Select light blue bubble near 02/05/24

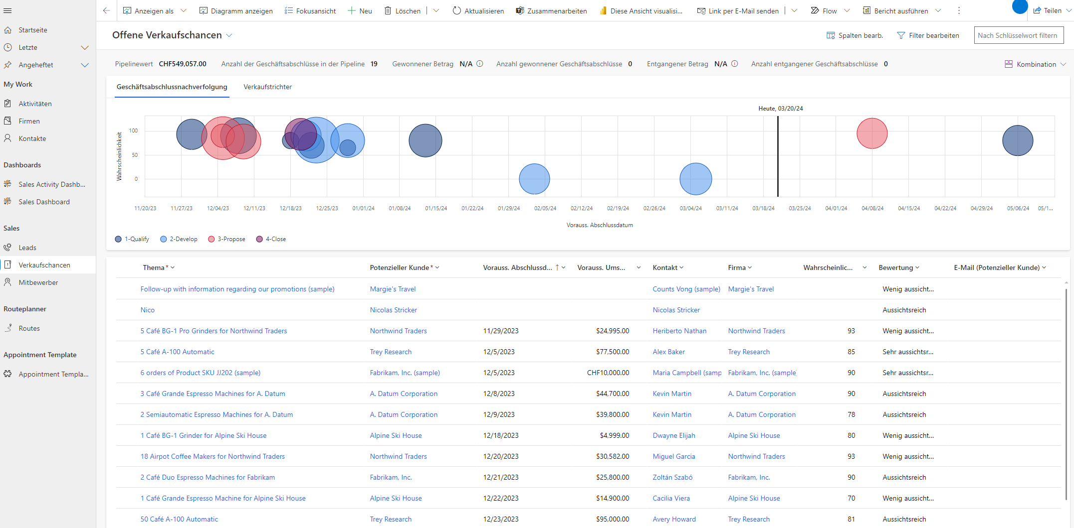point(534,179)
